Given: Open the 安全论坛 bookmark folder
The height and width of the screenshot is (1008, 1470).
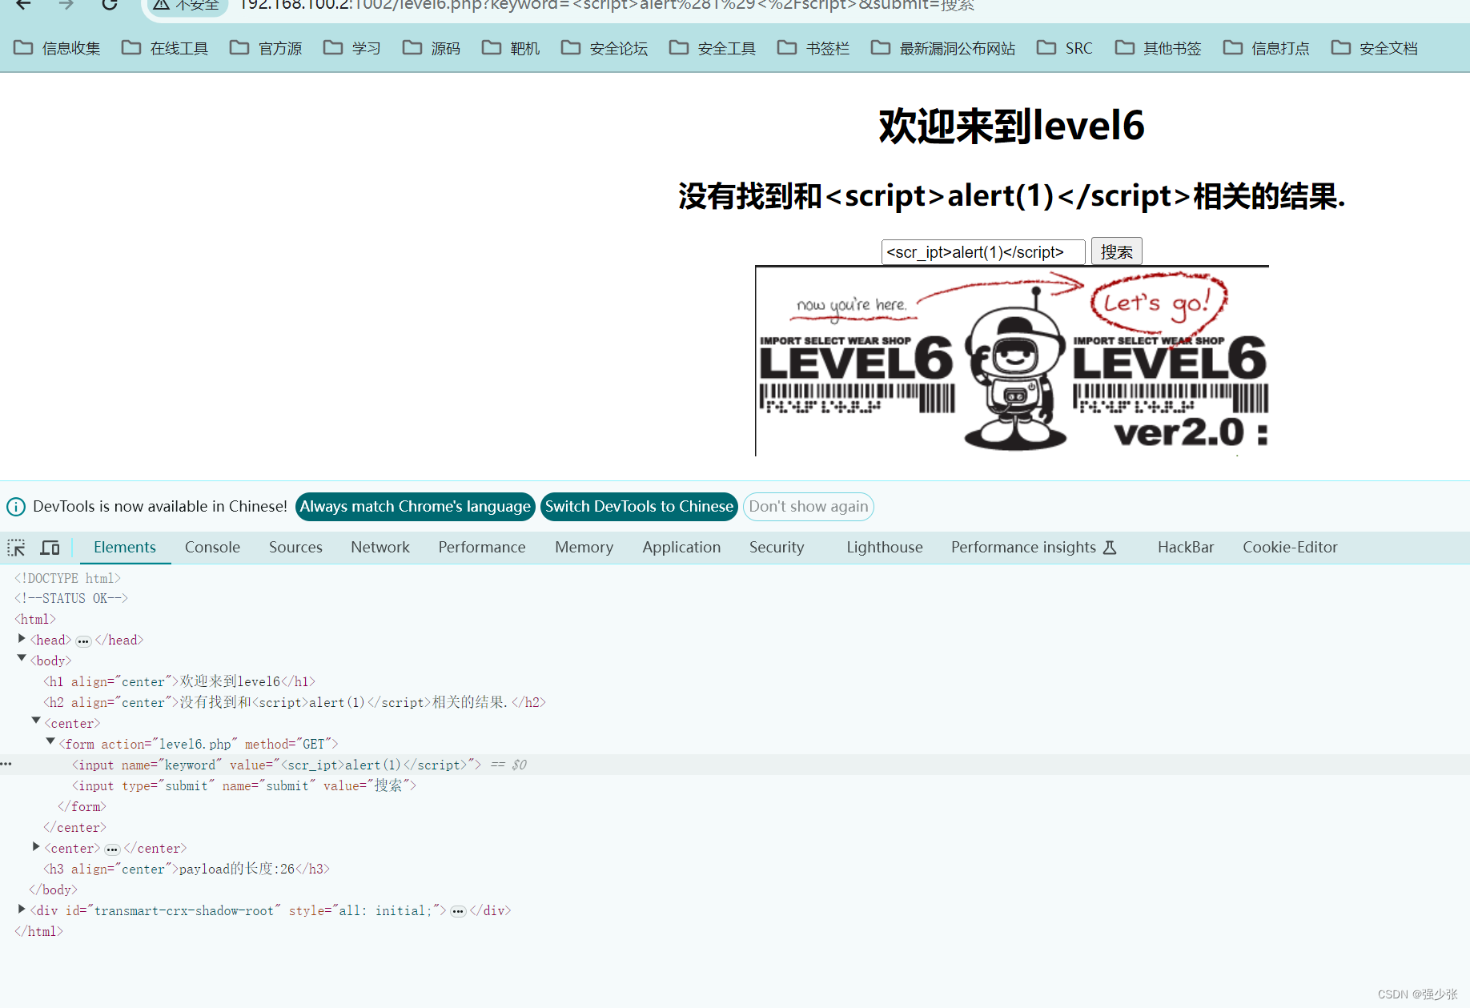Looking at the screenshot, I should (x=604, y=48).
